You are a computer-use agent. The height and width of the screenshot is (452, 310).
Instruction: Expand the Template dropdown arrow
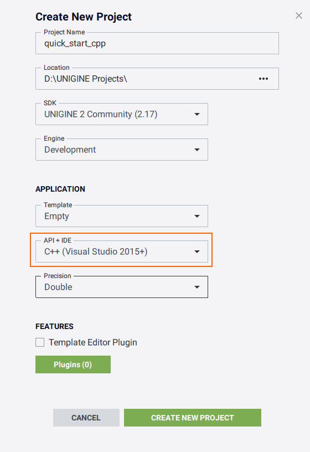tap(197, 216)
